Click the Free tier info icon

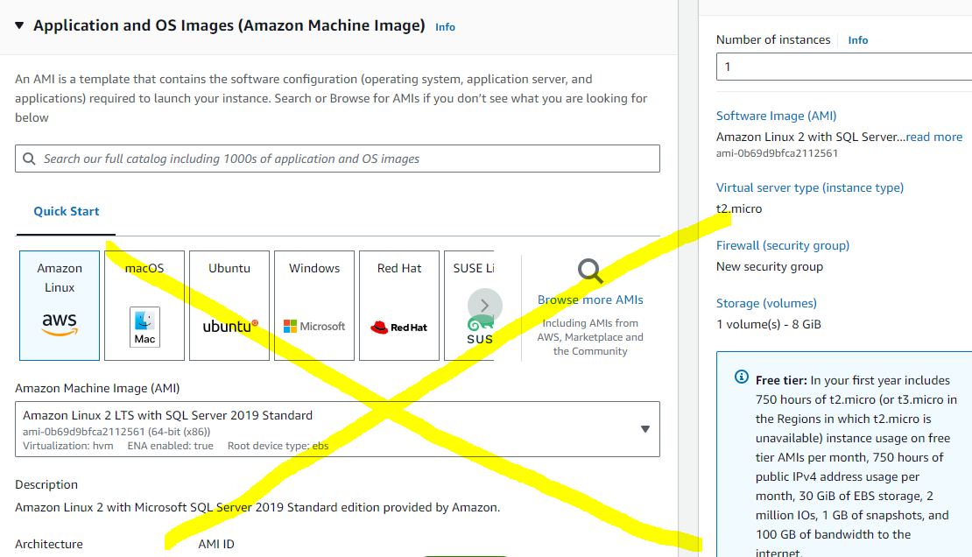click(742, 377)
